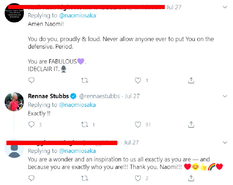Open Rennae Stubbs' profile name link
The width and height of the screenshot is (233, 185).
[x=48, y=96]
